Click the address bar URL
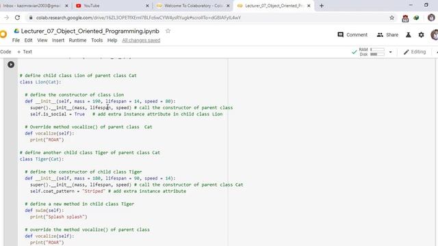Screen dimensions: 438x246 point(138,18)
